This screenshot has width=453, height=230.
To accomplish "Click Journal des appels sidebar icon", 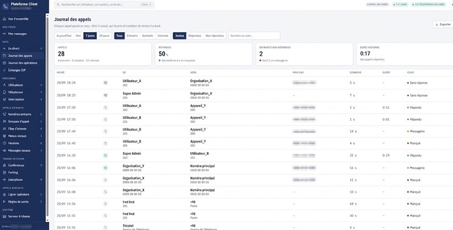I will [5, 56].
